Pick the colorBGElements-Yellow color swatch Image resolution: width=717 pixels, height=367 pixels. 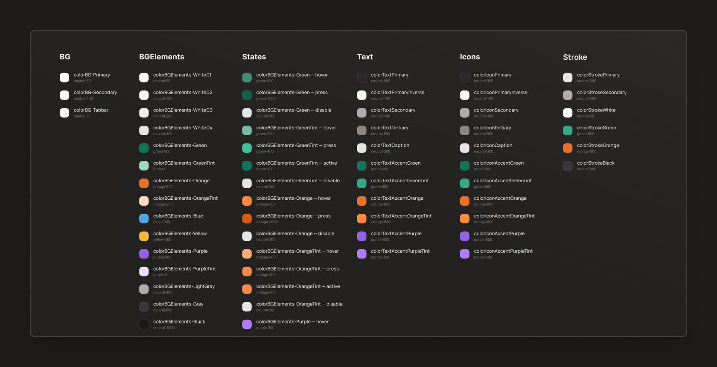point(144,236)
